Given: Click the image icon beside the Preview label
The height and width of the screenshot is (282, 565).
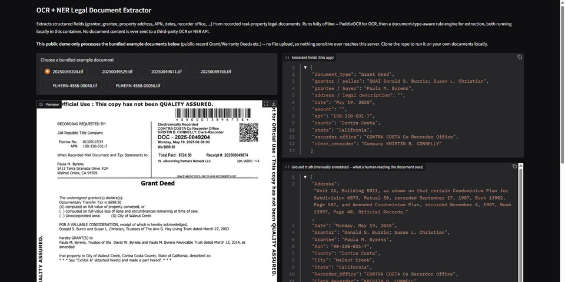Looking at the screenshot, I should 41,105.
